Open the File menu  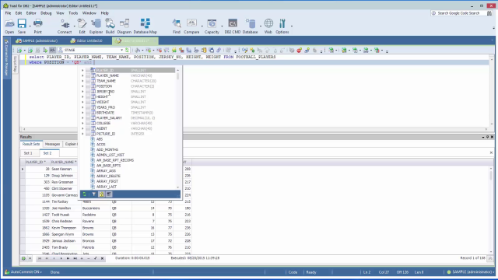coord(8,13)
